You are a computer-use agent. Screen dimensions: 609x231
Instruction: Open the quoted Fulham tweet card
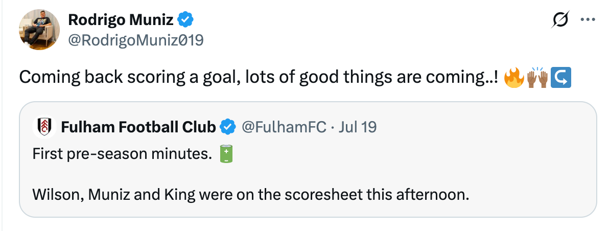pyautogui.click(x=409, y=169)
